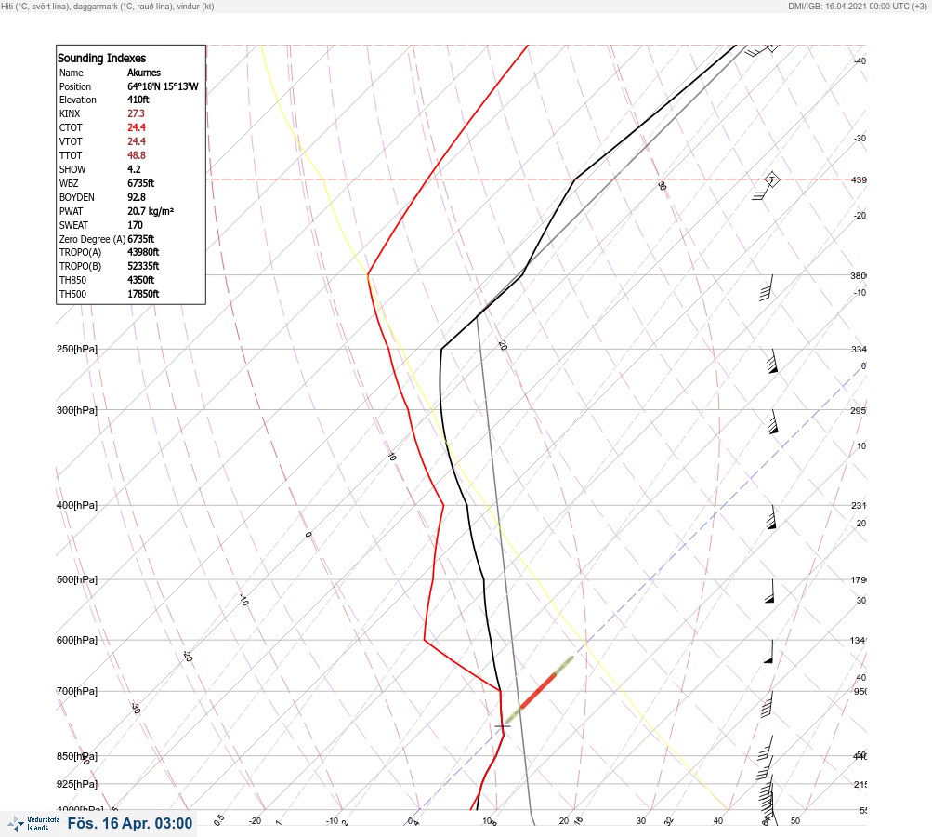Click the Position label in indexes table

tap(75, 86)
